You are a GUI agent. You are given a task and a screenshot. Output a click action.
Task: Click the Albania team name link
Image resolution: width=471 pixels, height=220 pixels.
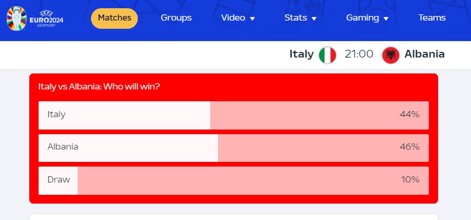click(x=424, y=54)
